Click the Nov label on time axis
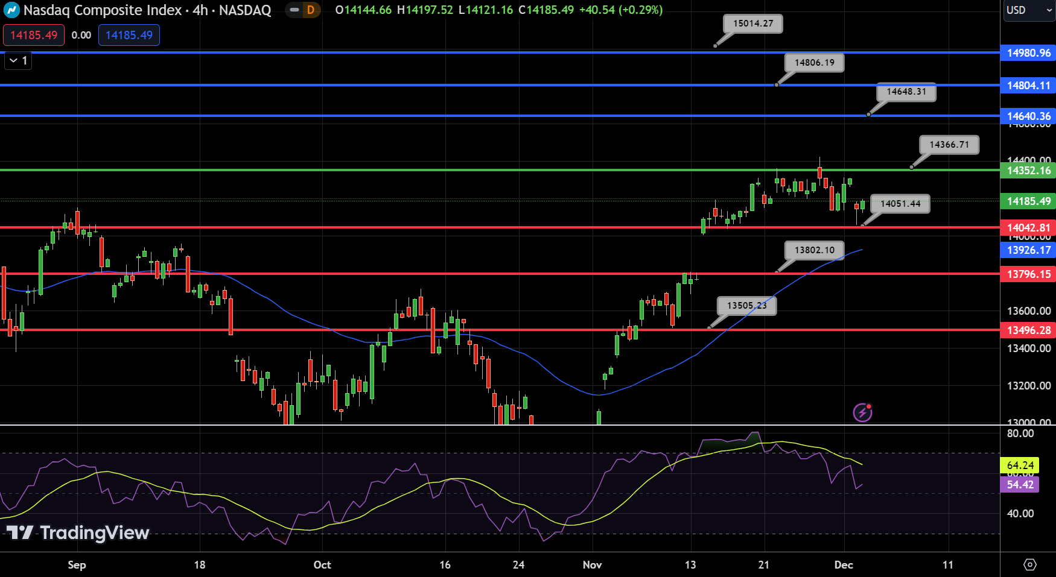1056x577 pixels. pos(592,565)
